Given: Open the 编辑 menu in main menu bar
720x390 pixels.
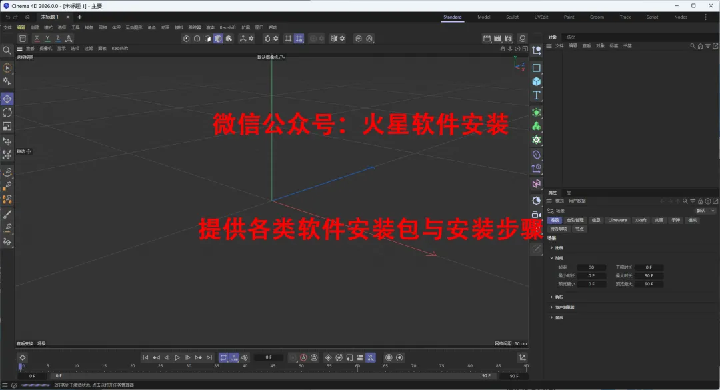Looking at the screenshot, I should pos(21,27).
